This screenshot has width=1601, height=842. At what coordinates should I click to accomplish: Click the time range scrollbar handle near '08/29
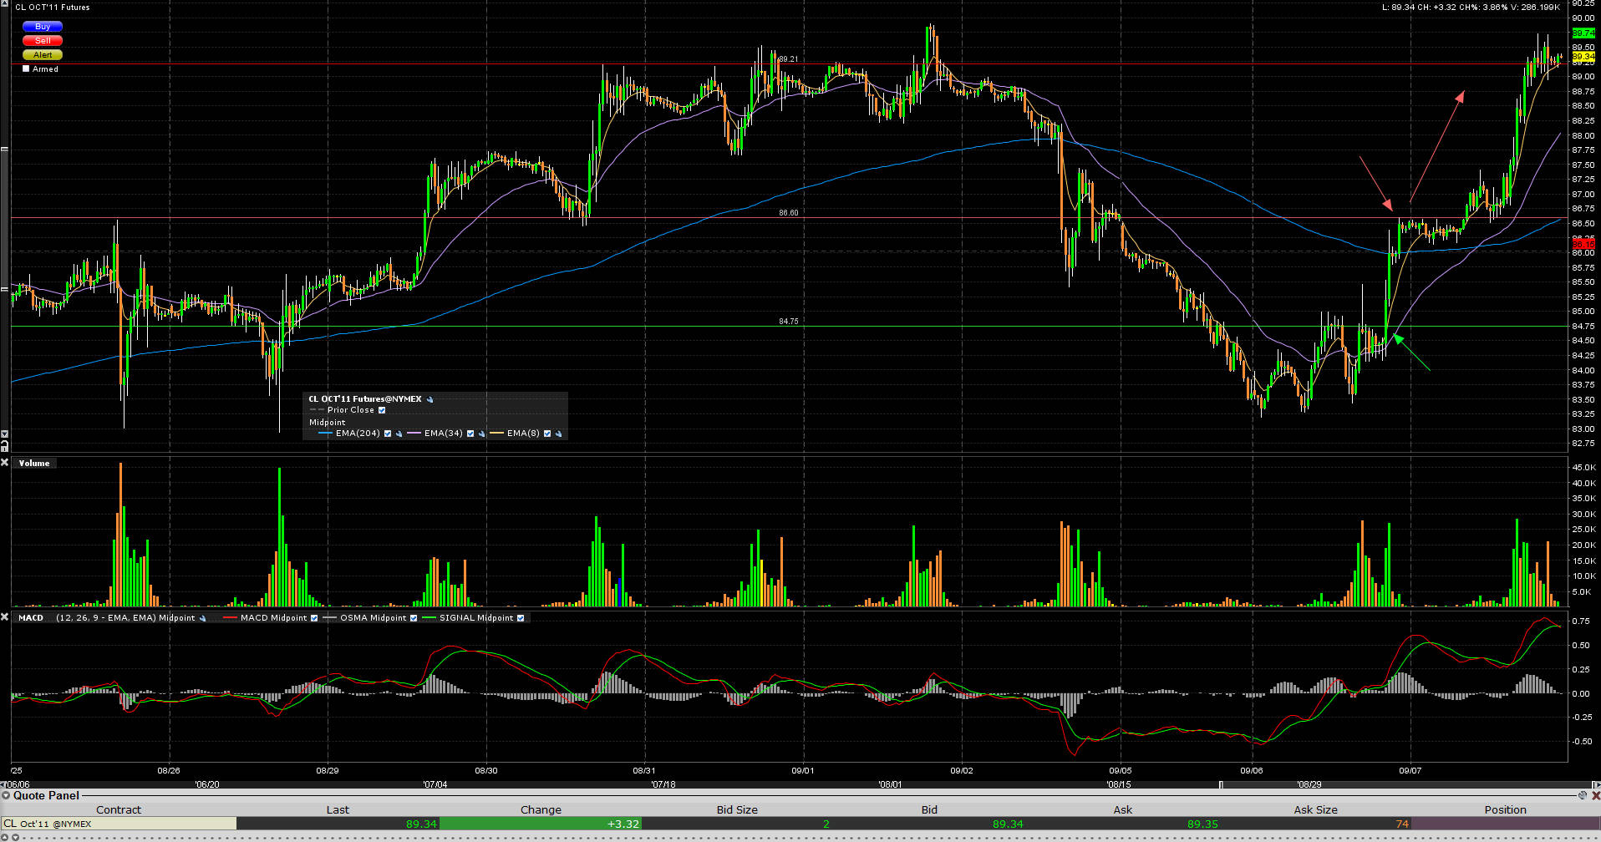coord(1221,784)
